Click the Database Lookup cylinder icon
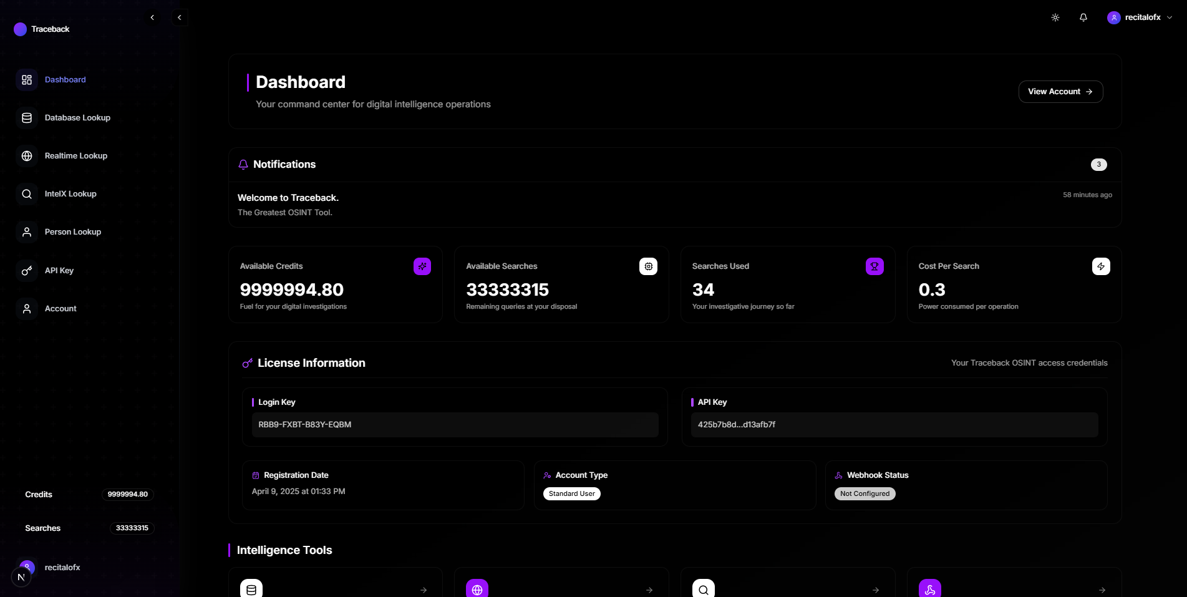This screenshot has height=597, width=1187. click(x=27, y=118)
